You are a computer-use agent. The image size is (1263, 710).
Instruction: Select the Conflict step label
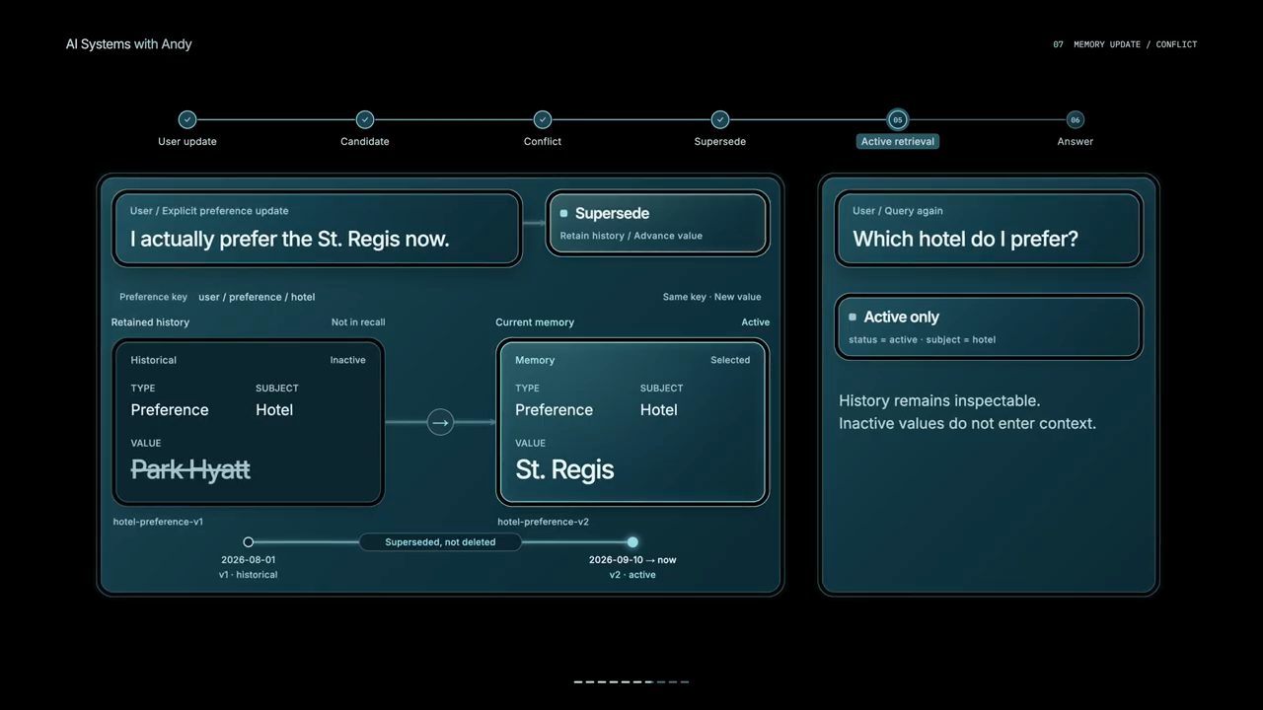coord(543,141)
